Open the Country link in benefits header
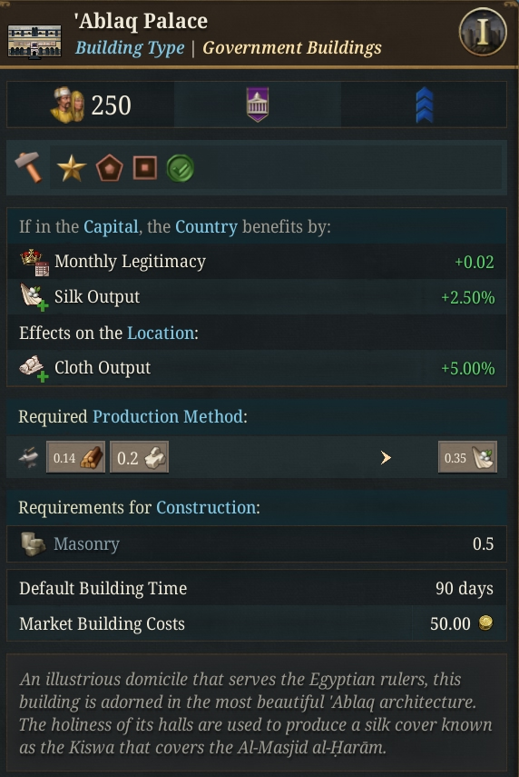This screenshot has width=519, height=777. 206,226
